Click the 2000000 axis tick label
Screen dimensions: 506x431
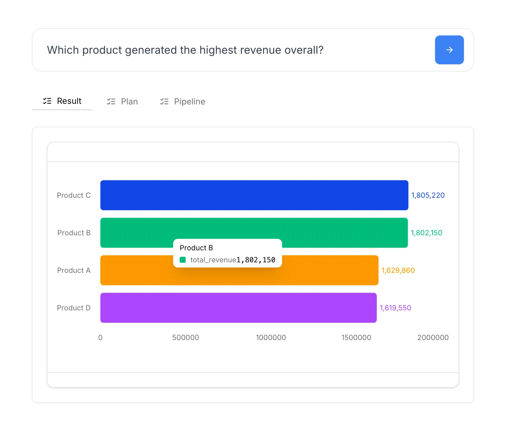(433, 337)
